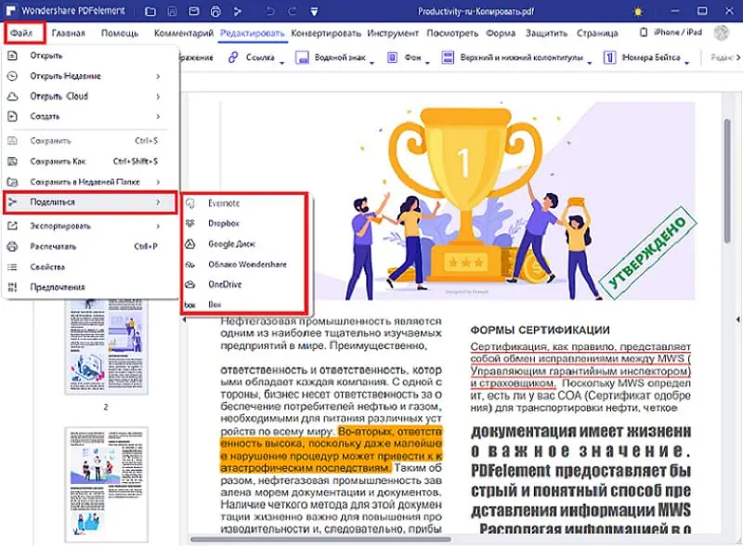Click the save disk icon in title bar

click(172, 11)
